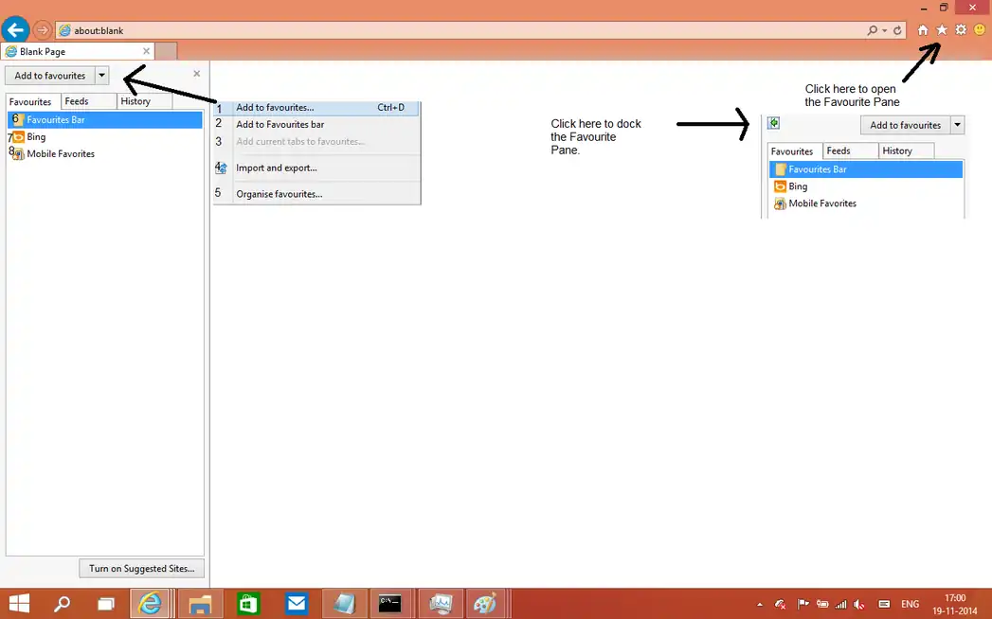Select Import and export menu entry
The width and height of the screenshot is (992, 619).
pyautogui.click(x=276, y=168)
